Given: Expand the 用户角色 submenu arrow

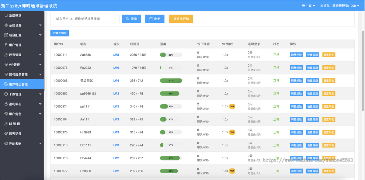Looking at the screenshot, I should 40,114.
